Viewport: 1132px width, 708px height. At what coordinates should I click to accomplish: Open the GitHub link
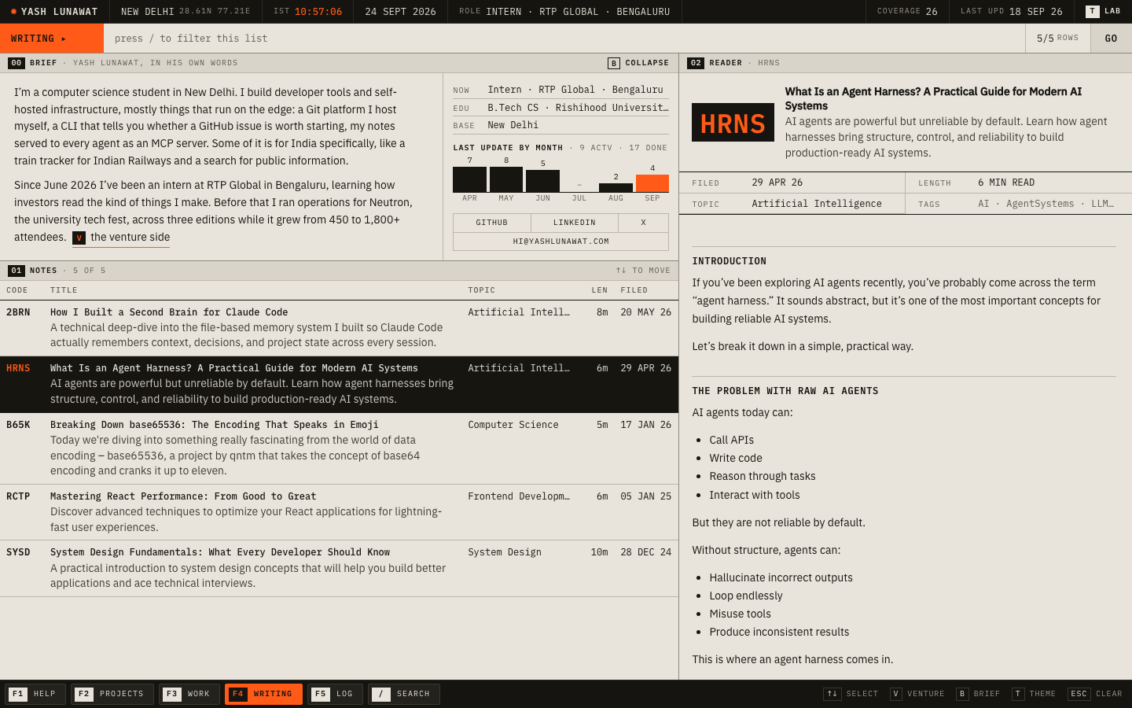pos(492,223)
